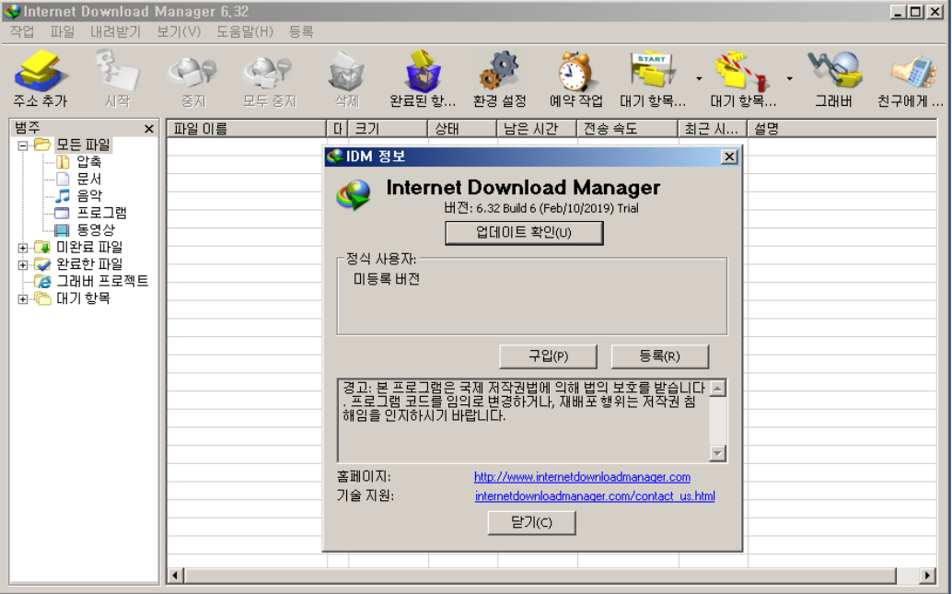Viewport: 952px width, 594px height.
Task: Click the 닫기(C) close button
Action: pyautogui.click(x=531, y=522)
